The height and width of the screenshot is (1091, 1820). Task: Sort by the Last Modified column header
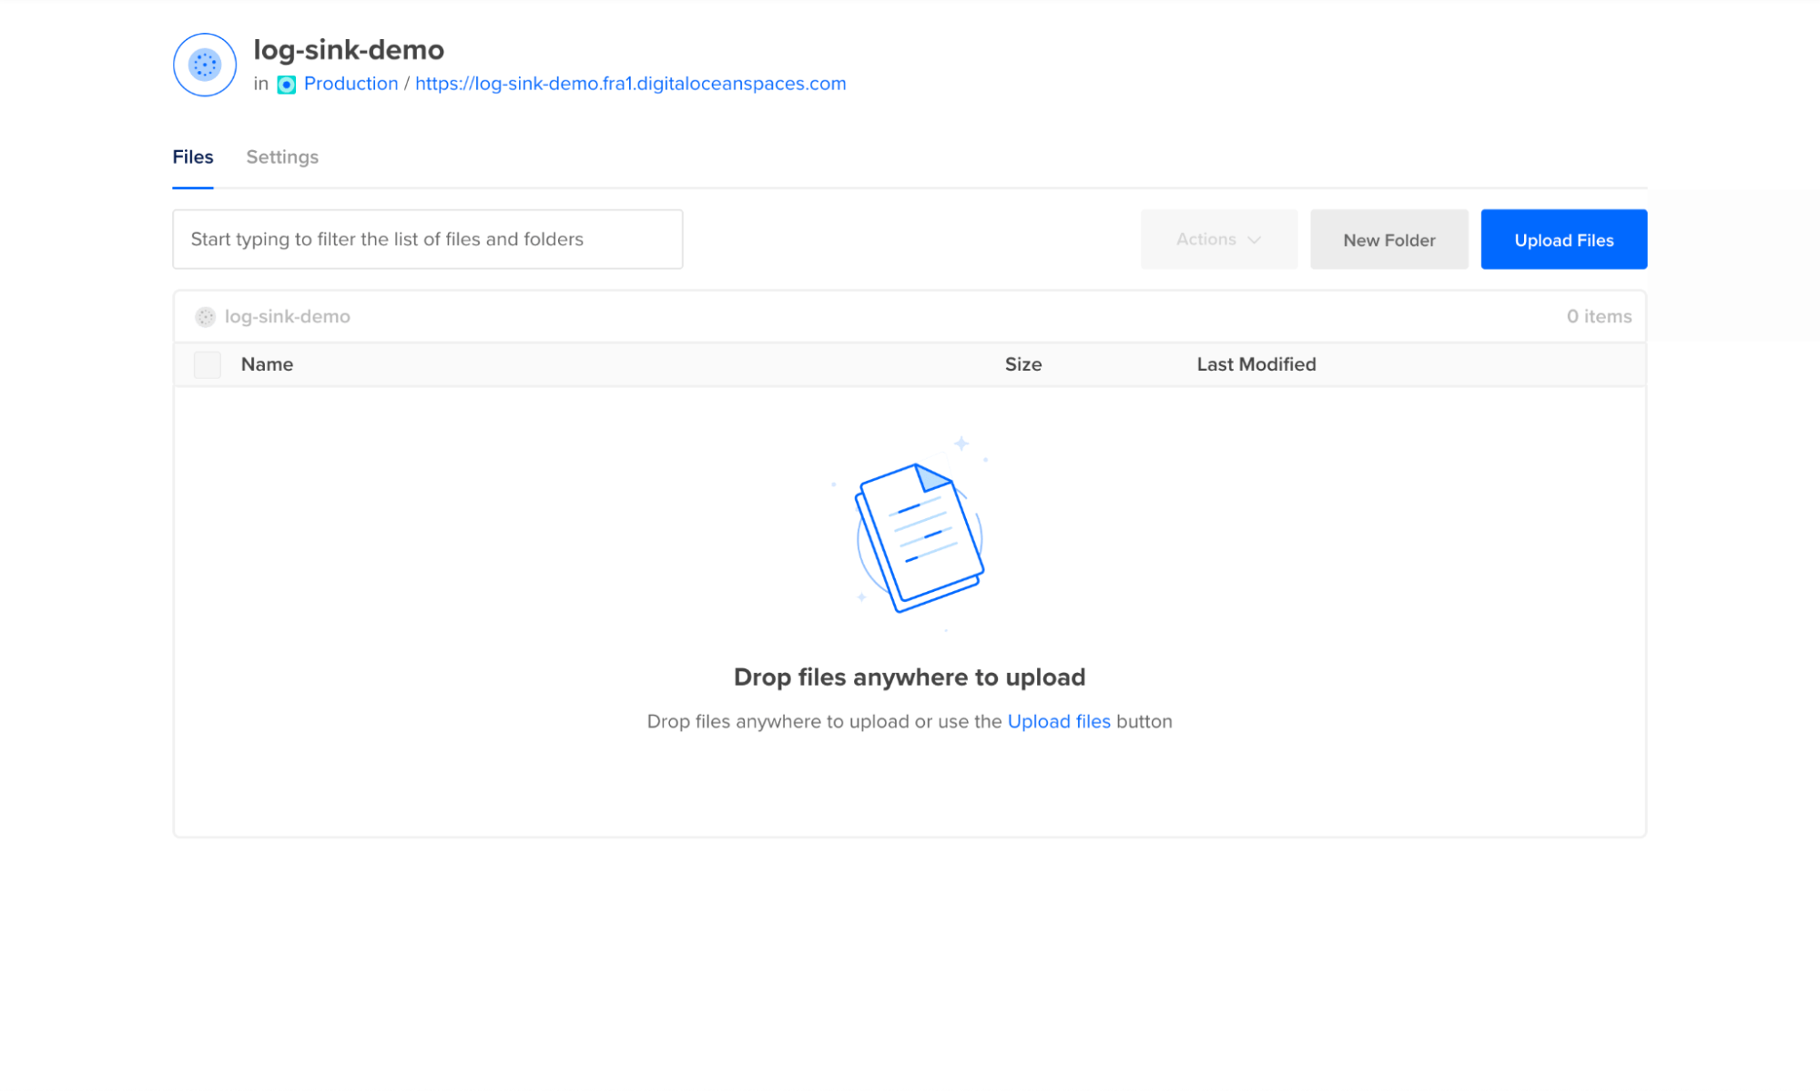coord(1256,363)
